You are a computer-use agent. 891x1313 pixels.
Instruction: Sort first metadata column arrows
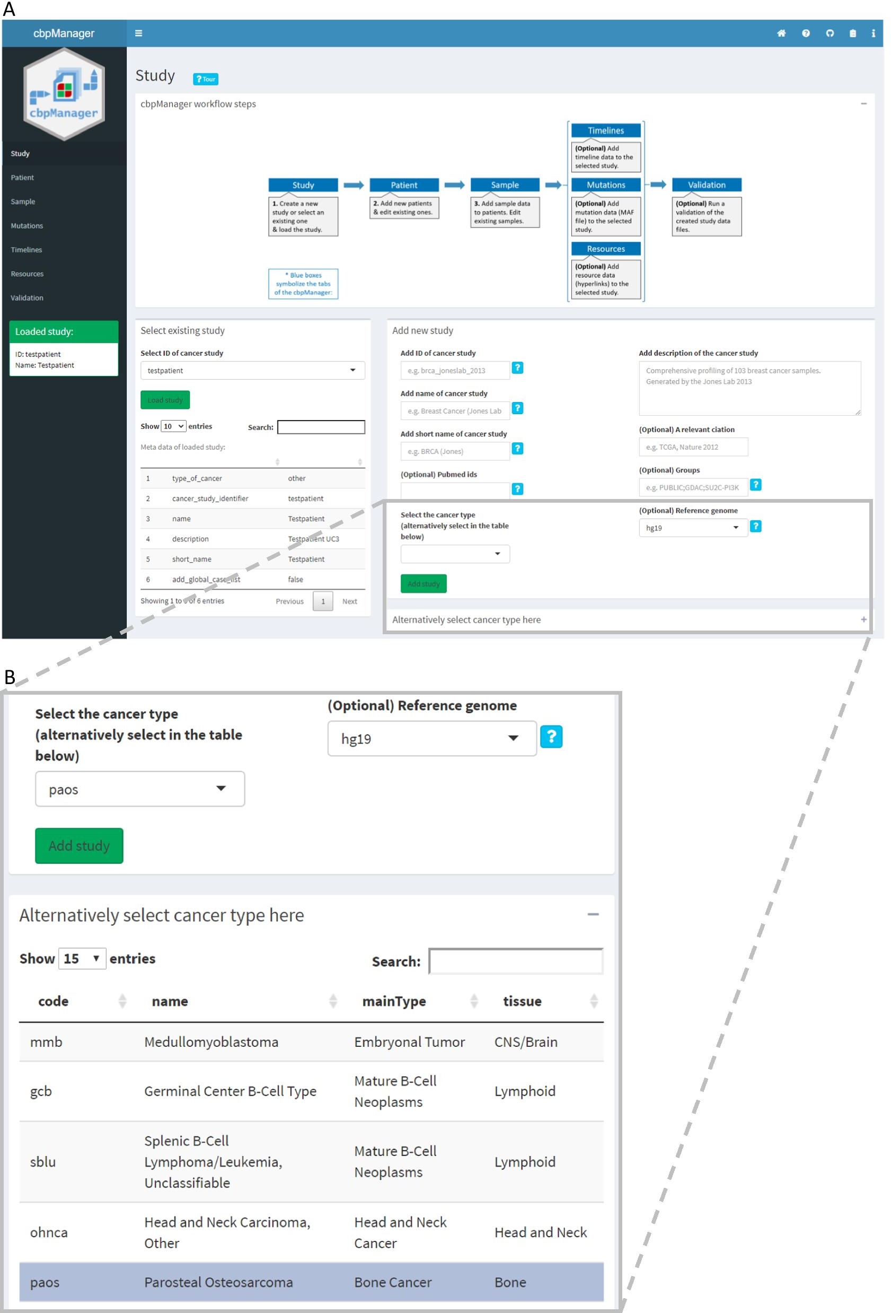click(x=277, y=462)
